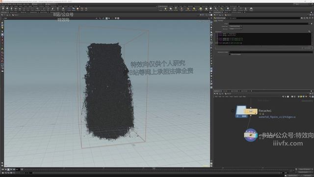Click the Switcher shelf tool
The image size is (314, 177).
click(x=246, y=9)
